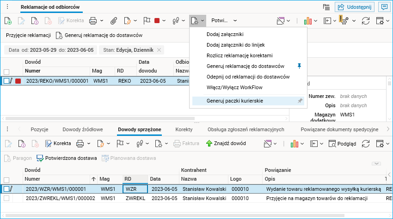Expand the bottom flag dropdown arrow
Viewport: 393px width, 219px height.
[128, 144]
